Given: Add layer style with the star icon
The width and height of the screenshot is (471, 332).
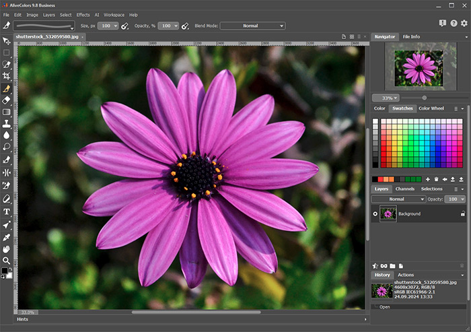Looking at the screenshot, I should 375,266.
